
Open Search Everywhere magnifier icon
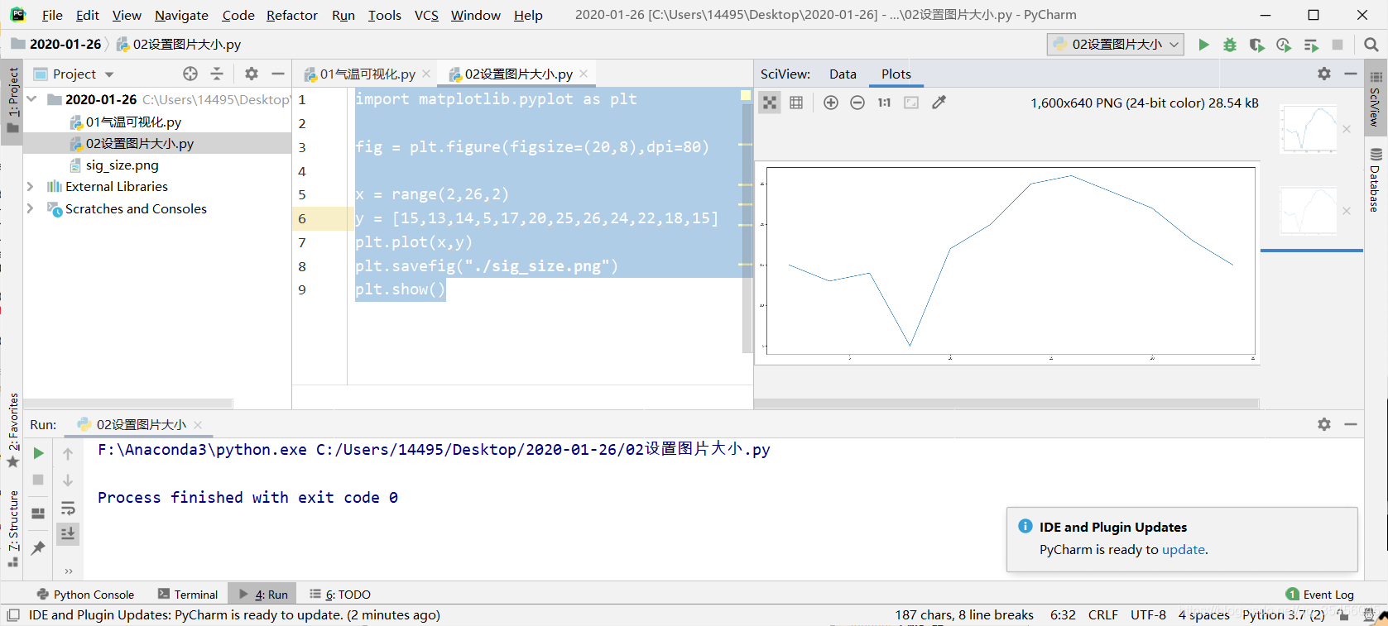[1371, 45]
